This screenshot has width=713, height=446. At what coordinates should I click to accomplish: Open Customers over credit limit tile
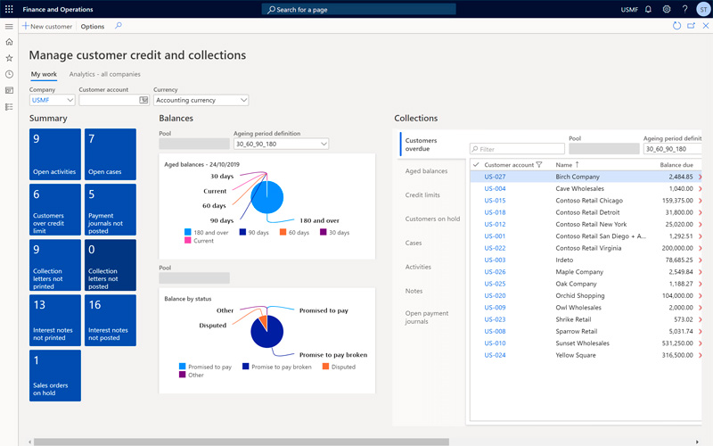(55, 210)
